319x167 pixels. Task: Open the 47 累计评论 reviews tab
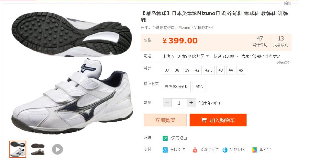click(260, 41)
